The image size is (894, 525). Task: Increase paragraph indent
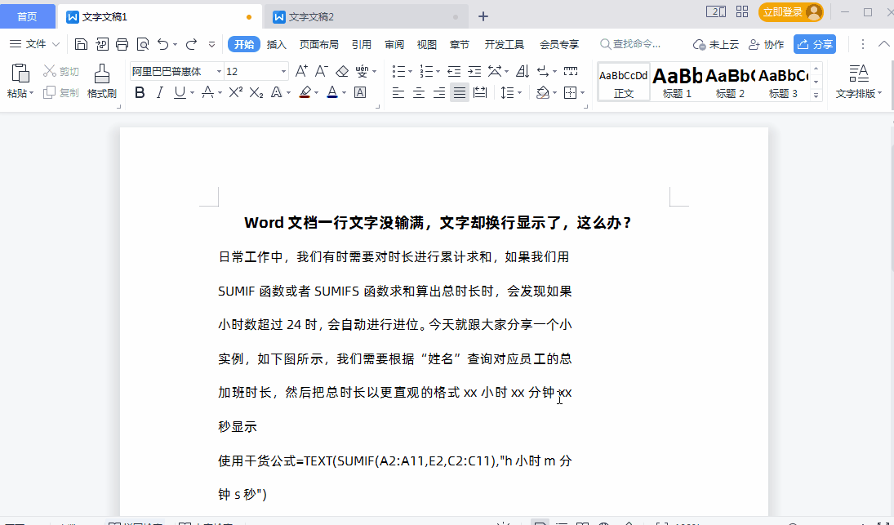(474, 71)
